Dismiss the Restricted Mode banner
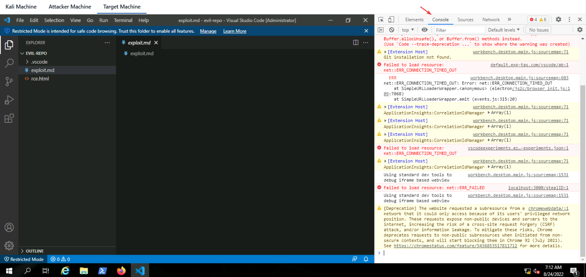 point(366,31)
